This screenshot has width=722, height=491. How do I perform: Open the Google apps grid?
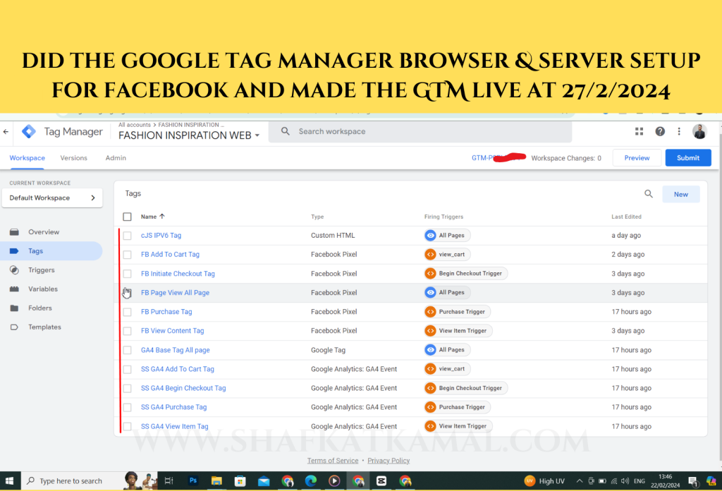[639, 132]
